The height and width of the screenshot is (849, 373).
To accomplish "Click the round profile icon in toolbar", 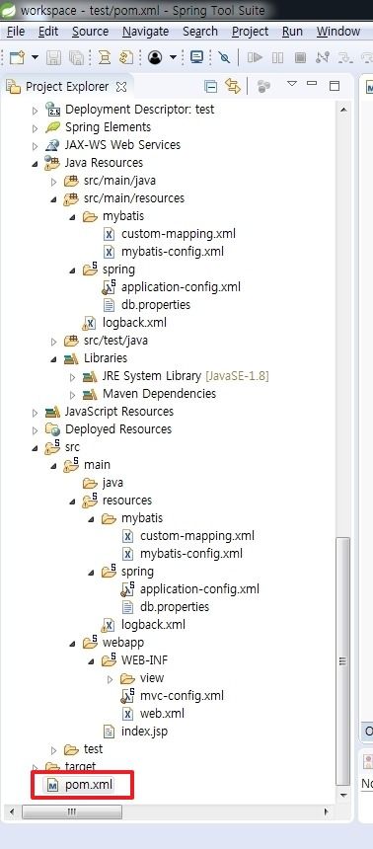I will pyautogui.click(x=155, y=57).
